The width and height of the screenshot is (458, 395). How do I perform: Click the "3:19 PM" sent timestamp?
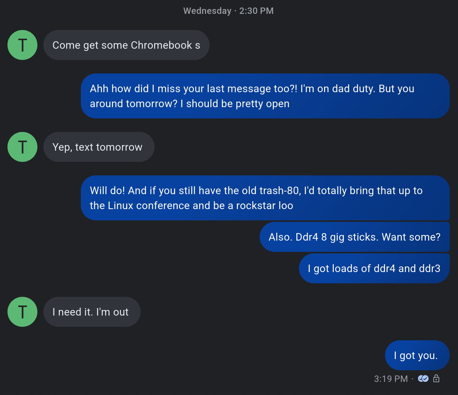coord(391,379)
